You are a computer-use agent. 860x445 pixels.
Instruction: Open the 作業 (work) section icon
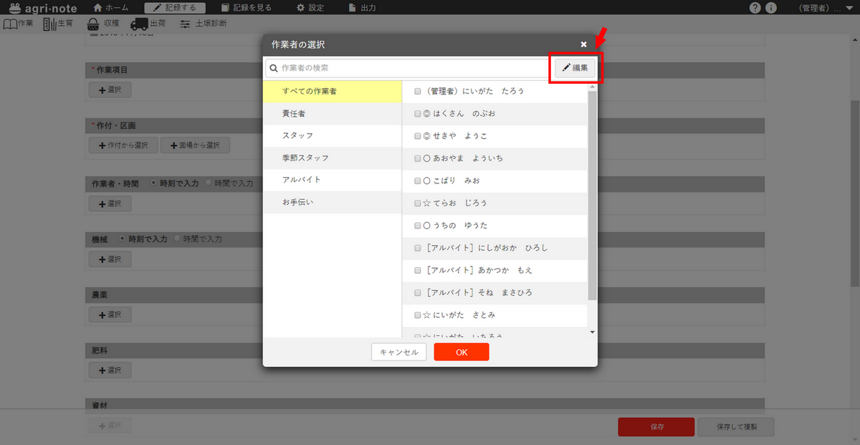(x=9, y=24)
